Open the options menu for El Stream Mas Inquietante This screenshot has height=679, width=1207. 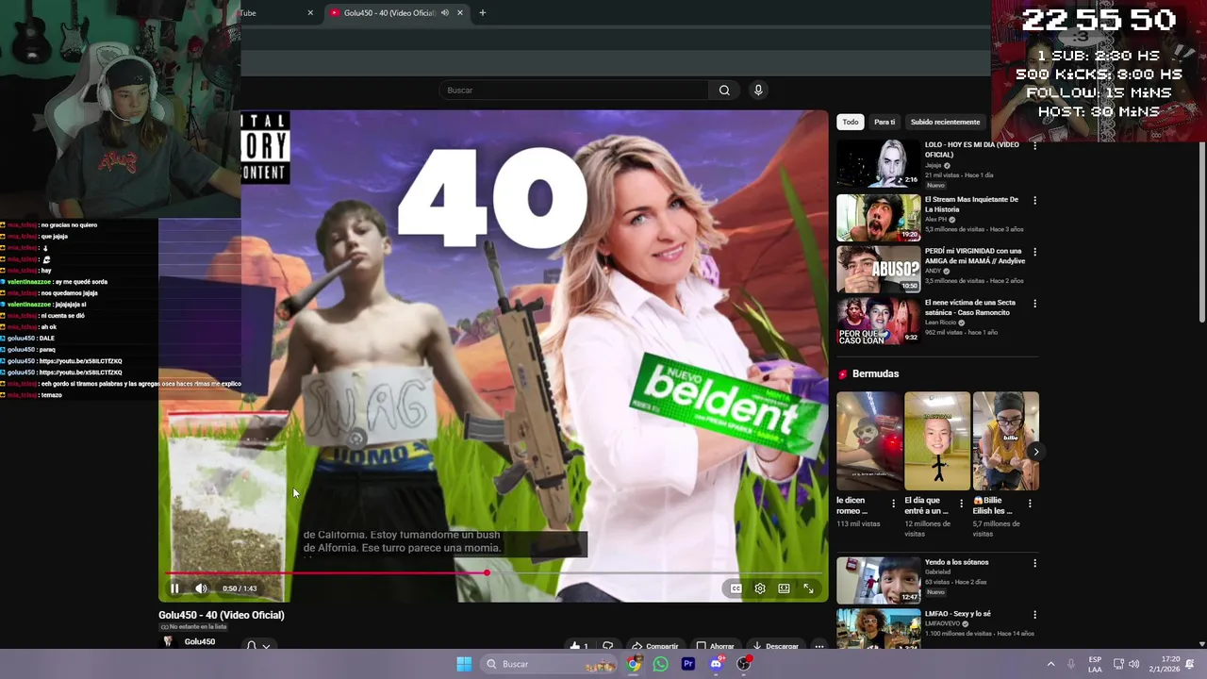1034,200
